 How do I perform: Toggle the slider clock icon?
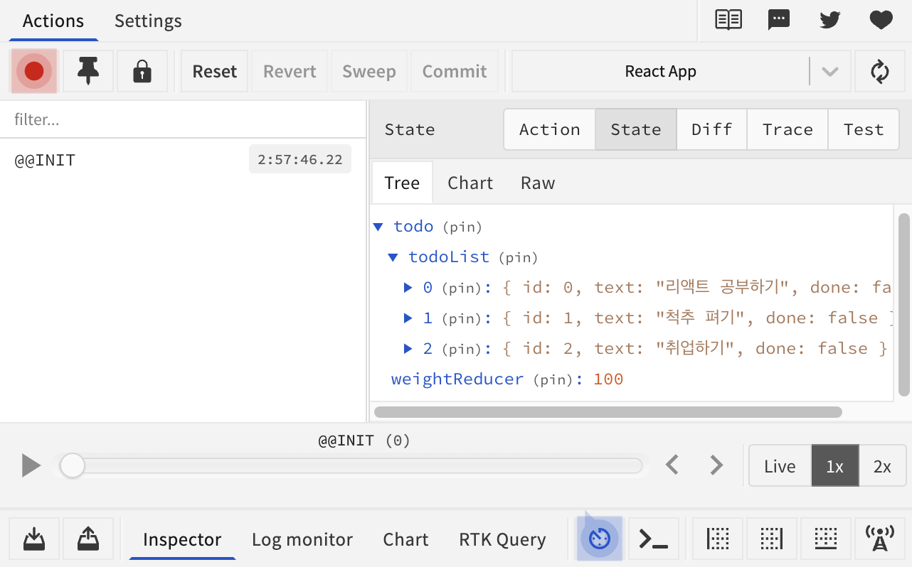[600, 539]
